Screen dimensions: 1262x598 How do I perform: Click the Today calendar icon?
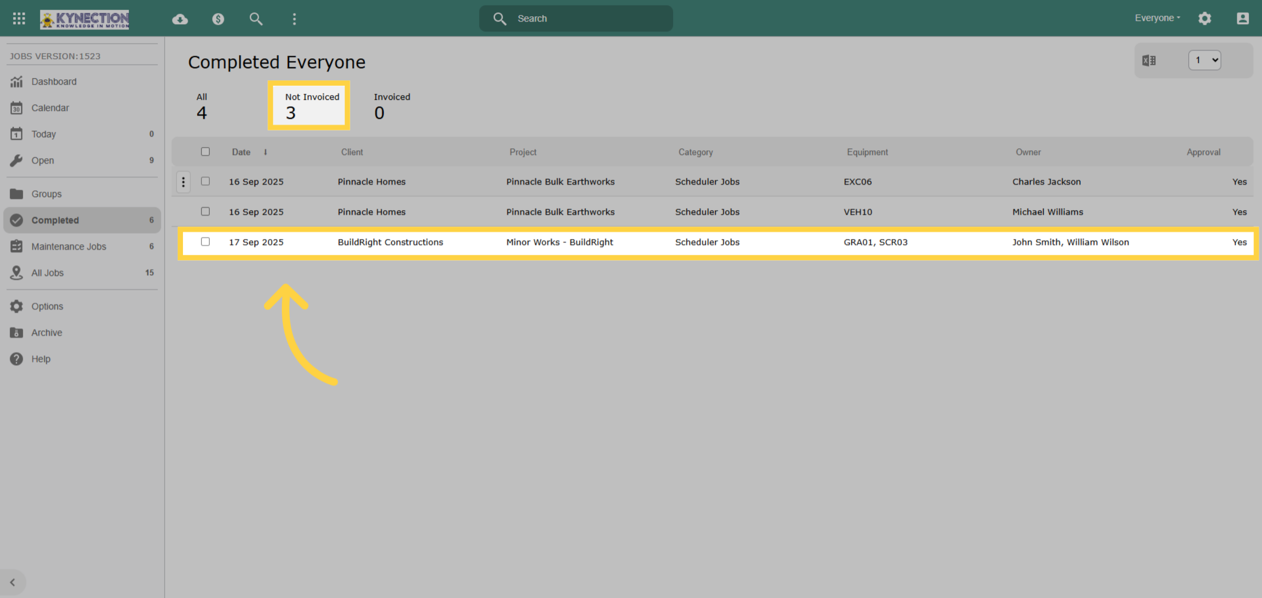pos(16,134)
